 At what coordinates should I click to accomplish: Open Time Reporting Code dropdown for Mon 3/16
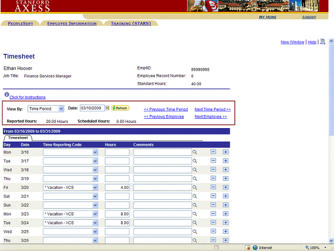(x=95, y=152)
